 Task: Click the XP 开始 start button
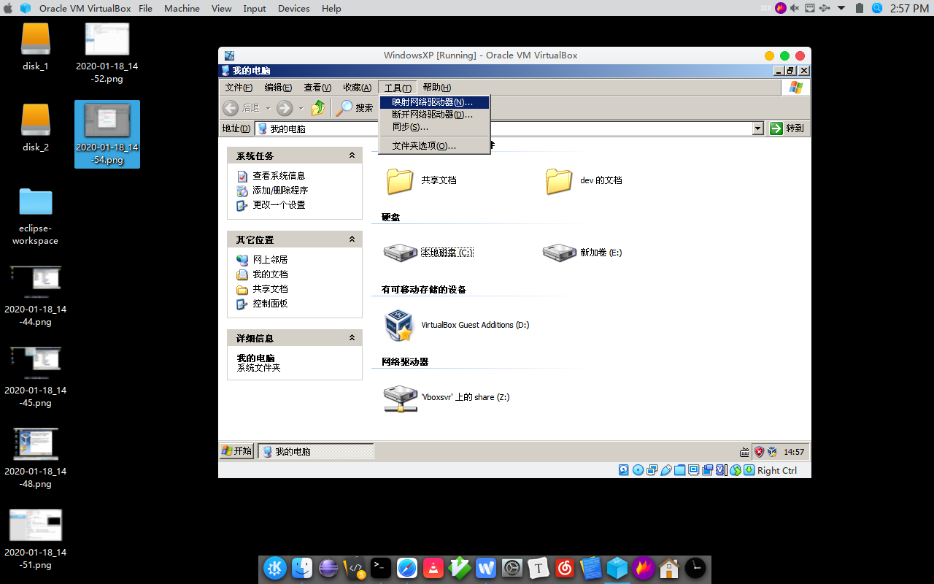tap(237, 451)
